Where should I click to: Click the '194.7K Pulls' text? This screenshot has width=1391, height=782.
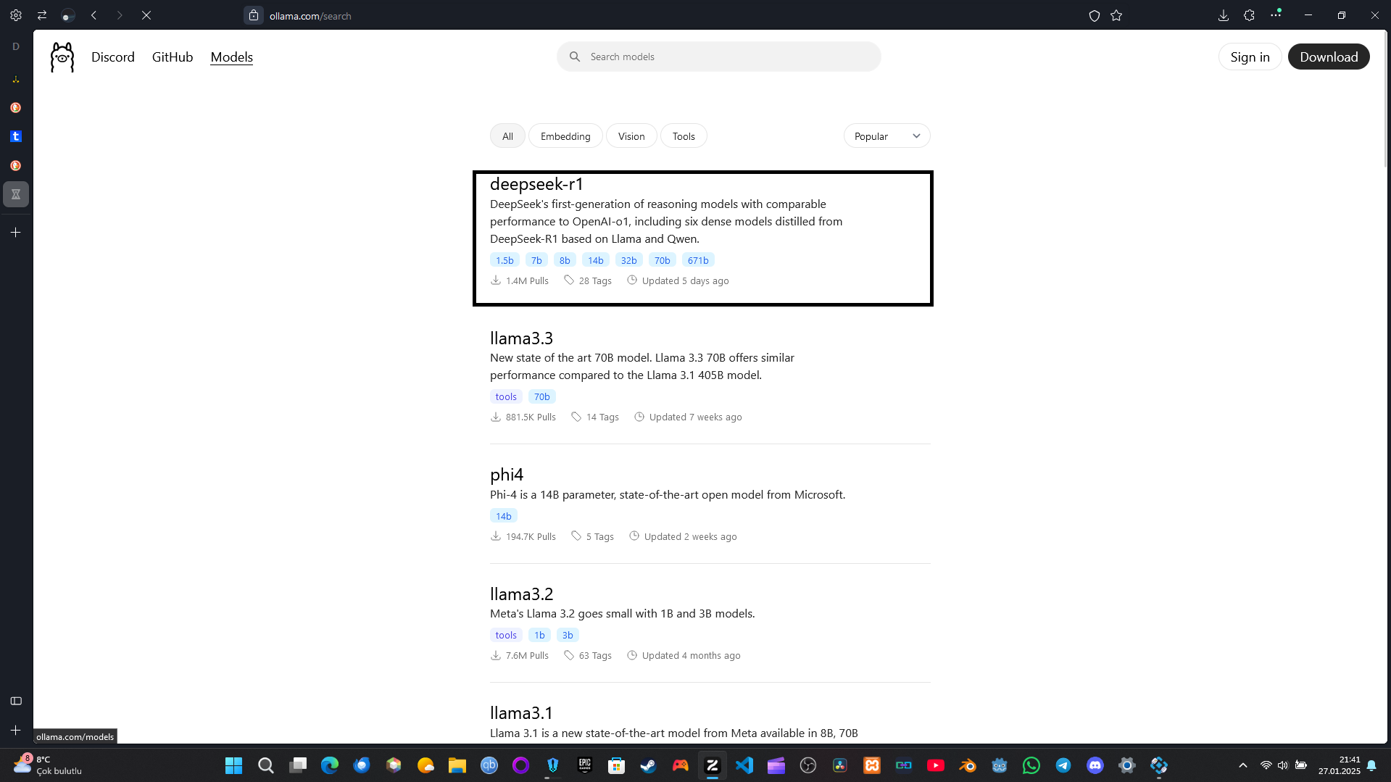pos(531,536)
